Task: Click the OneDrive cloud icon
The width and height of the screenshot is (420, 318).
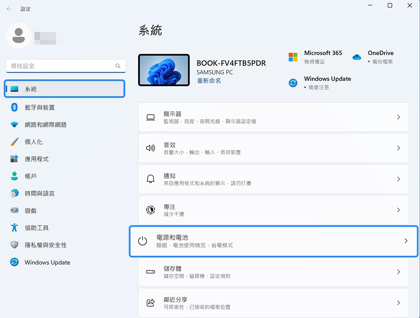Action: [357, 57]
